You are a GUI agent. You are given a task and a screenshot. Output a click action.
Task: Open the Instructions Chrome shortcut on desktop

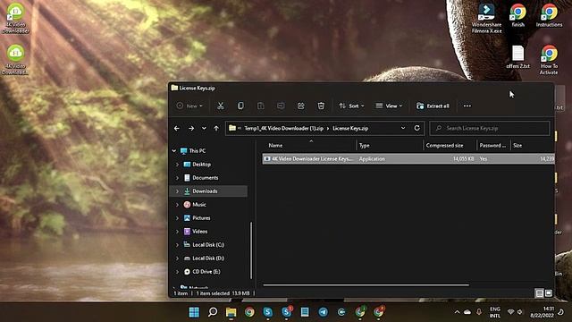[x=549, y=15]
